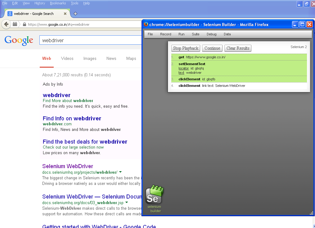Click resize grip at Selenium Builder window corner
The height and width of the screenshot is (228, 315).
click(312, 213)
